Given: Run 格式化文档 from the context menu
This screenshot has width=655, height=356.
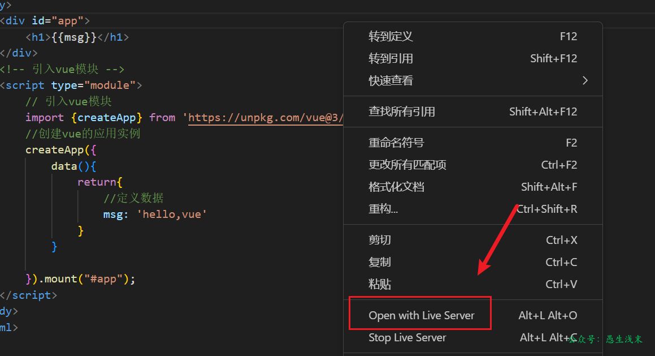Looking at the screenshot, I should [396, 187].
